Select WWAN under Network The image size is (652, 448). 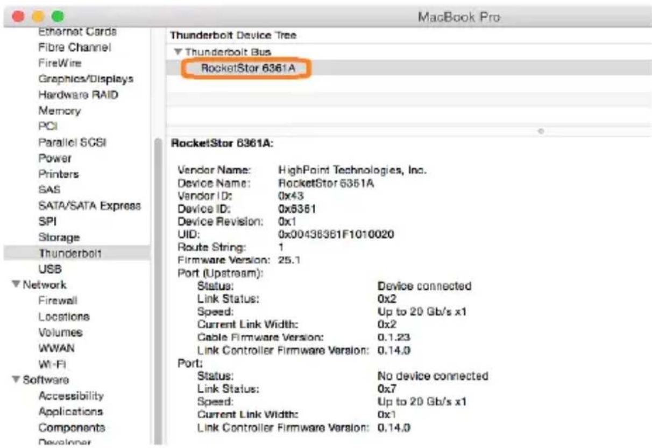(56, 348)
